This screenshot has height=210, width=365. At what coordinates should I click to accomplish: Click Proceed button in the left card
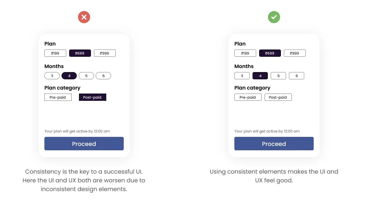coord(84,143)
